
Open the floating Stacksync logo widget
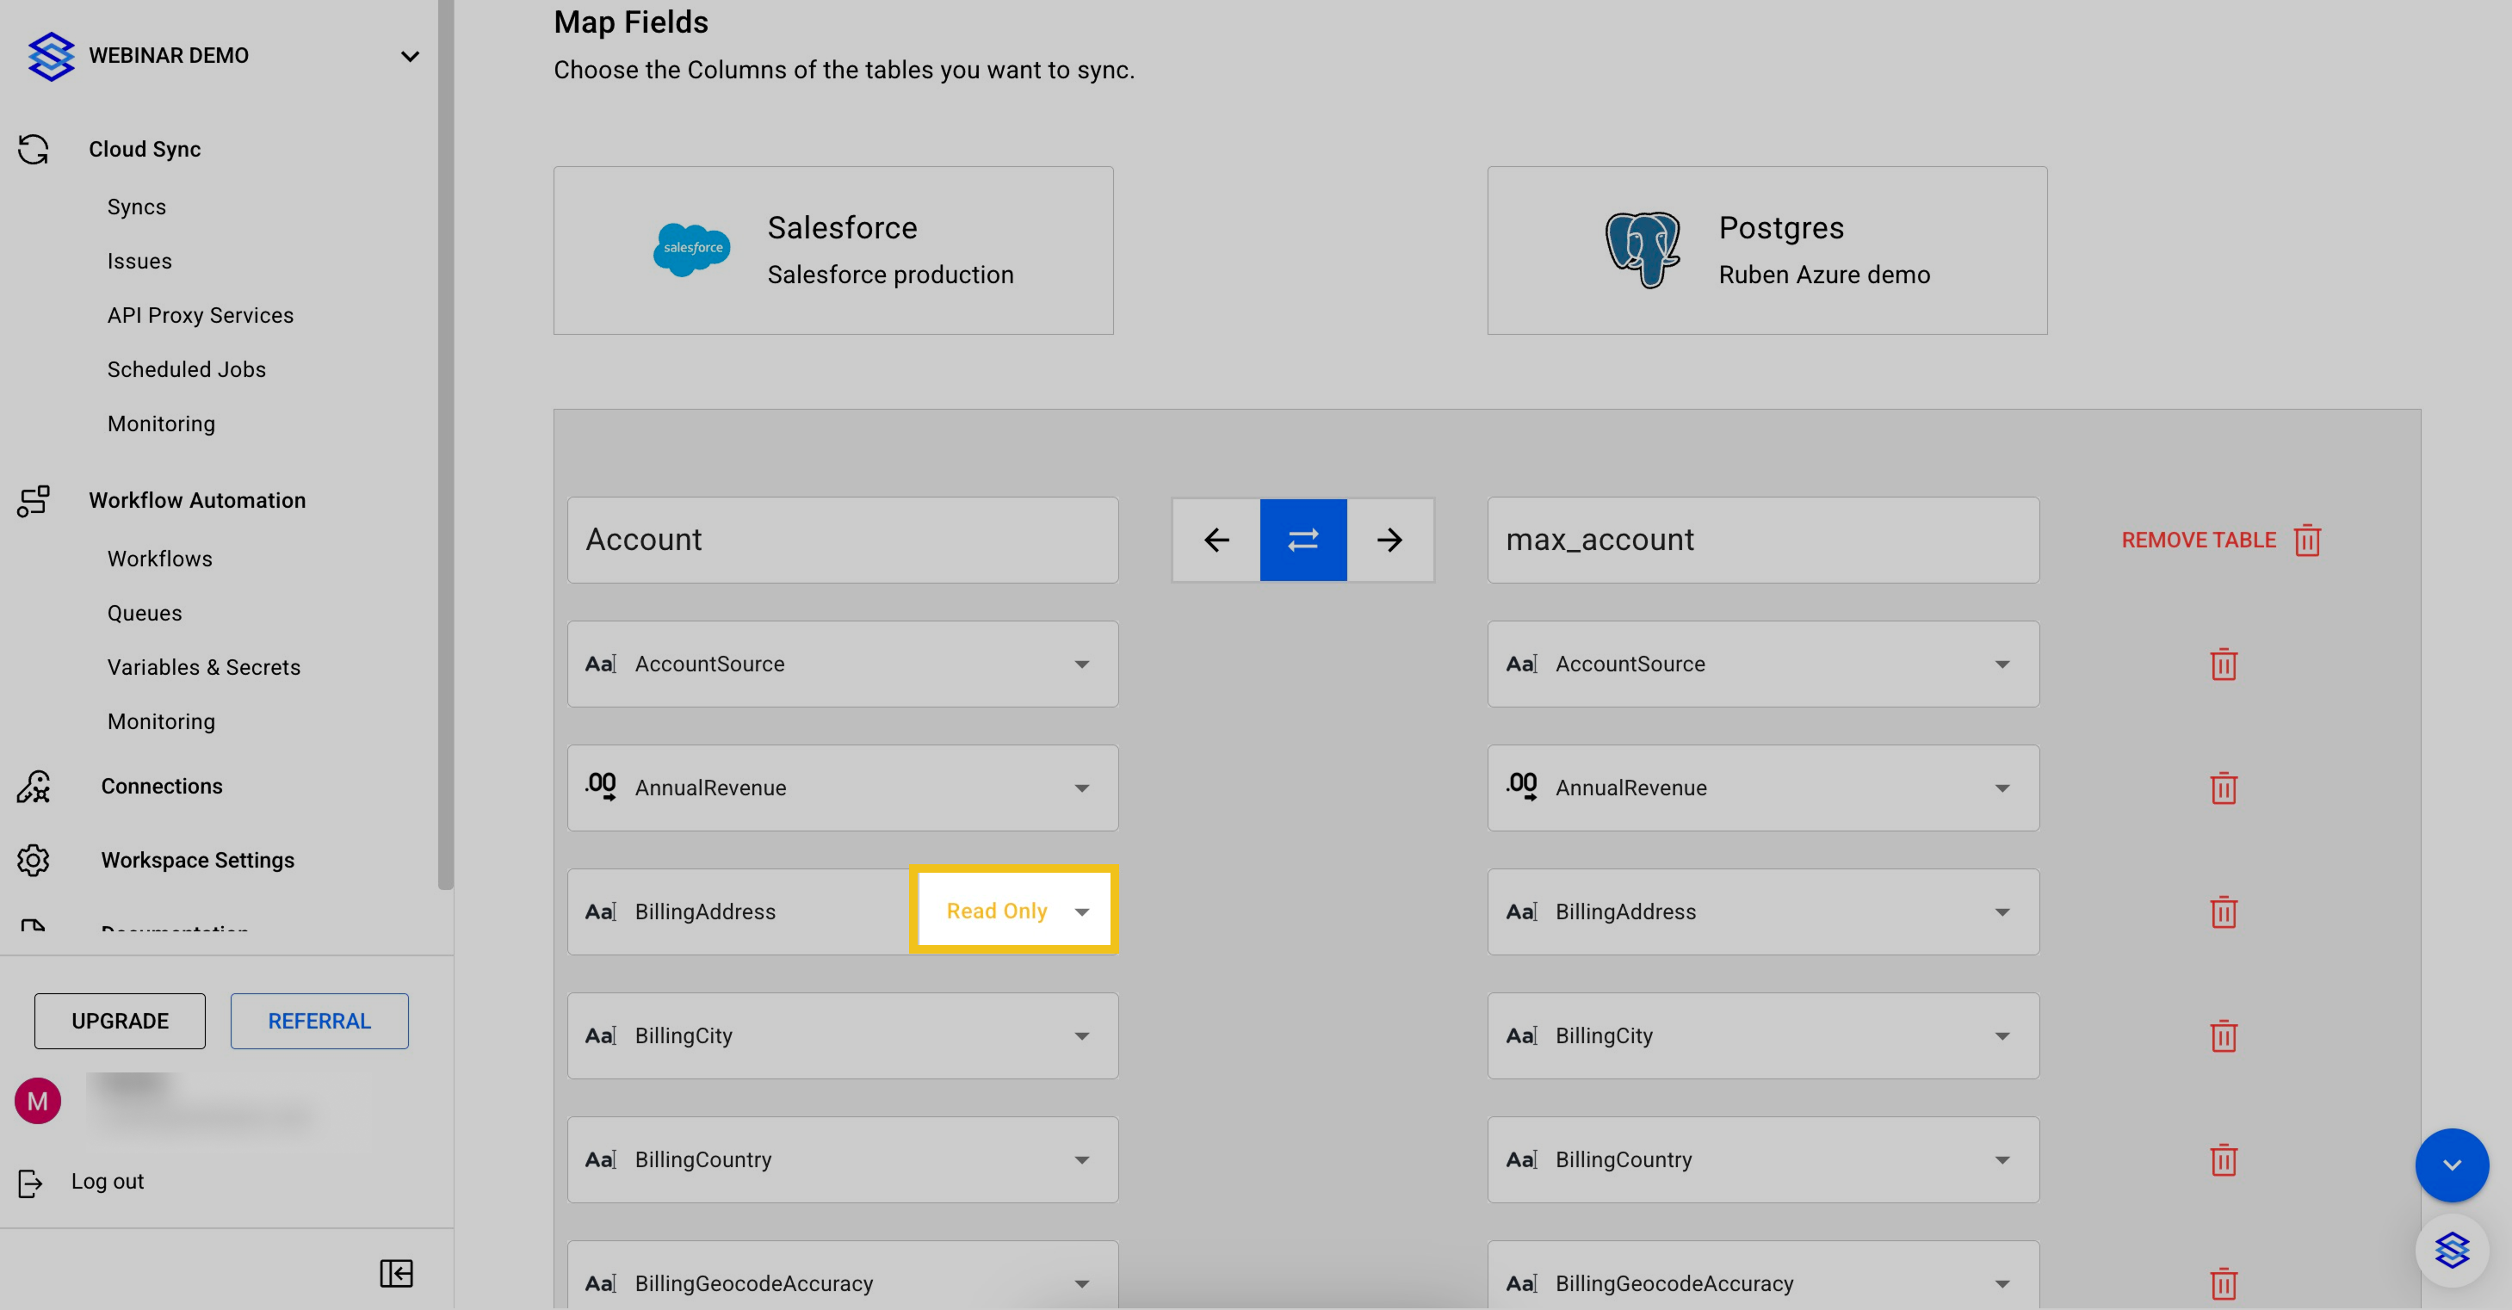[2451, 1250]
